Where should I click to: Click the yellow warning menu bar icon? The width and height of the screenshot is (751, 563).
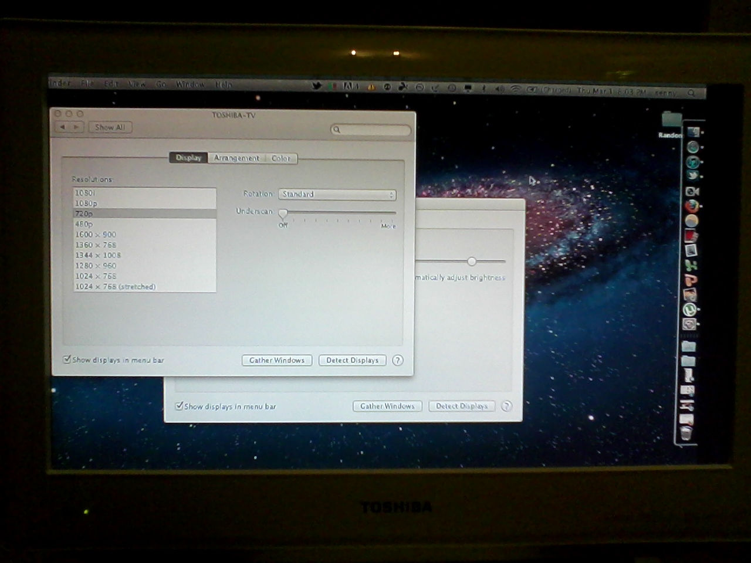tap(371, 87)
